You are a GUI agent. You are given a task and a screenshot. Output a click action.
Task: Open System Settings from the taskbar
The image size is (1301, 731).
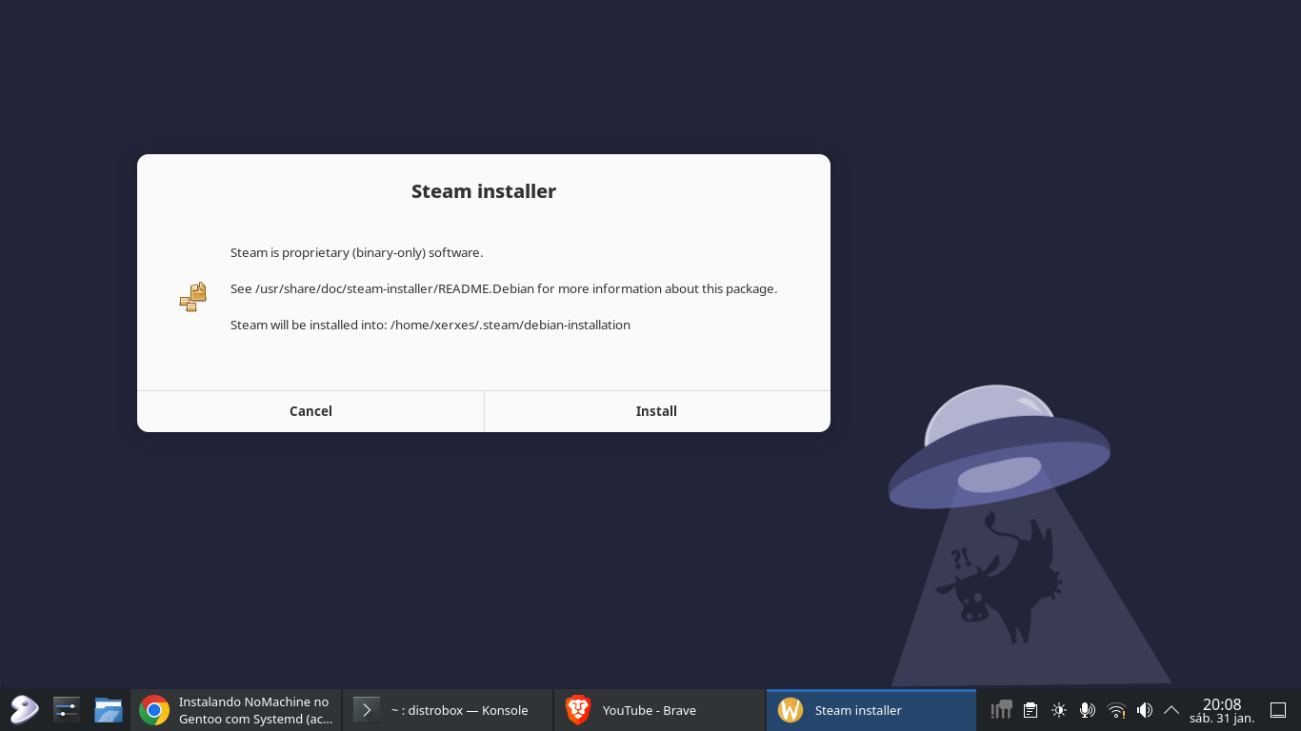66,710
